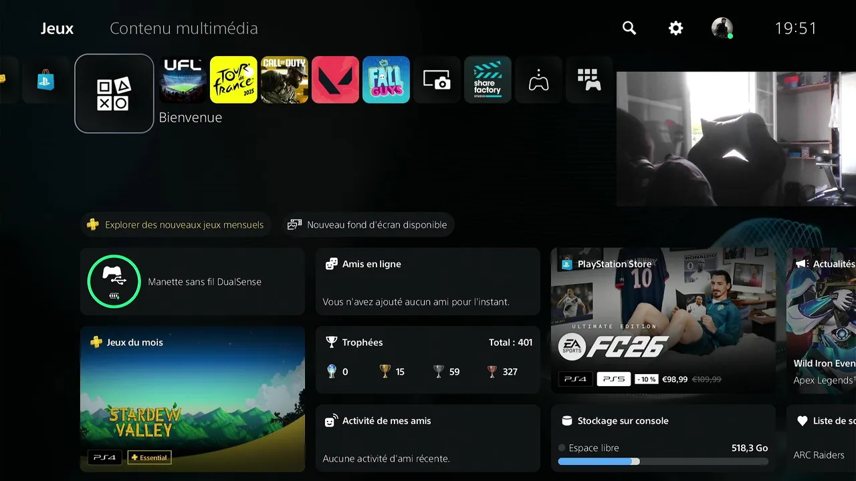The image size is (856, 481).
Task: Open the user profile avatar
Action: click(722, 28)
